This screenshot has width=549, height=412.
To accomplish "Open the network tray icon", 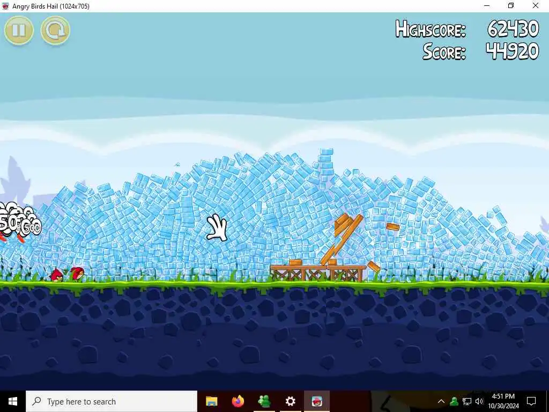I will pos(467,401).
